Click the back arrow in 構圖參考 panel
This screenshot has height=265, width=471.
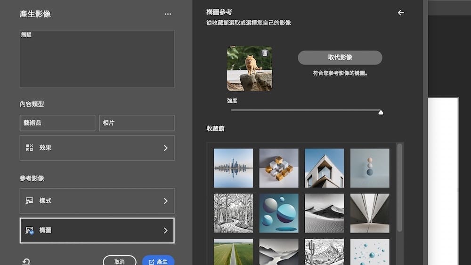point(400,13)
